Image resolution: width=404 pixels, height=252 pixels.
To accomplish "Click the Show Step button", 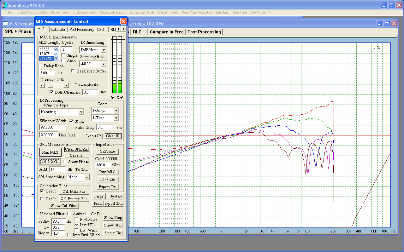I will pyautogui.click(x=113, y=218).
